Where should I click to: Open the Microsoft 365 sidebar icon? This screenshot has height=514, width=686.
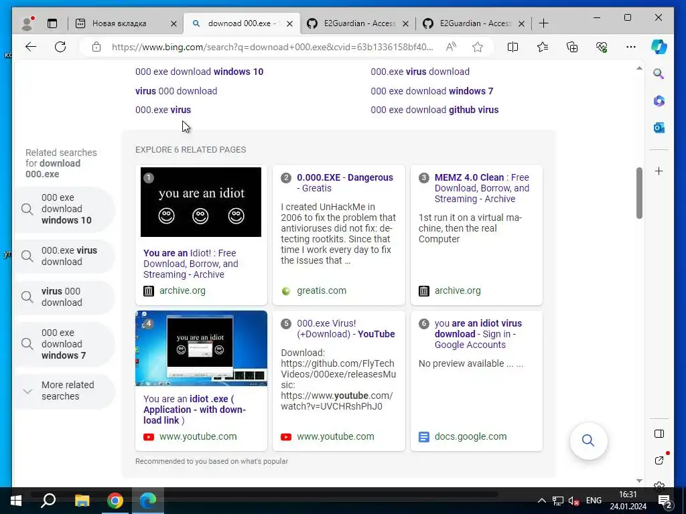659,101
